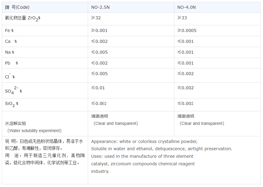Select the Ca % row label
This screenshot has height=187, width=263.
[11, 41]
